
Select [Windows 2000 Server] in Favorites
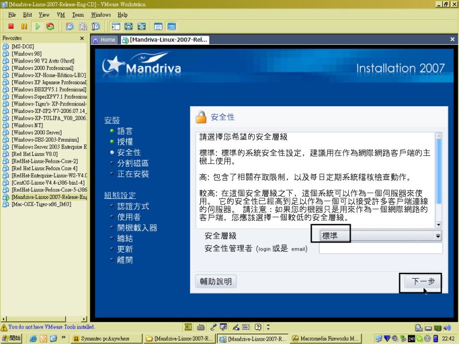tap(37, 132)
